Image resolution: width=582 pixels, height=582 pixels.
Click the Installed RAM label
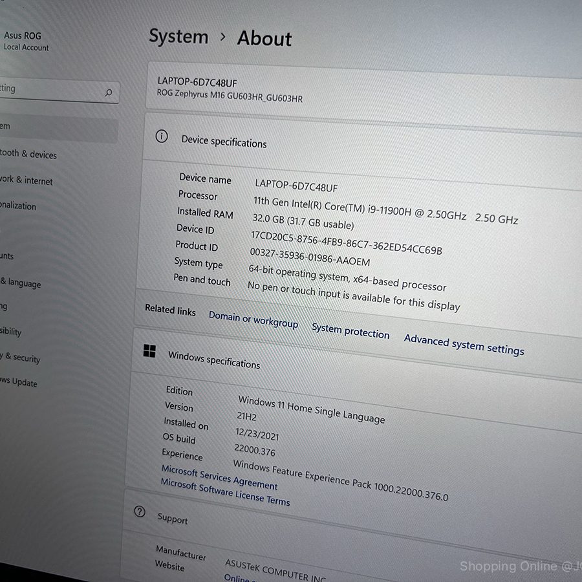[x=205, y=213]
